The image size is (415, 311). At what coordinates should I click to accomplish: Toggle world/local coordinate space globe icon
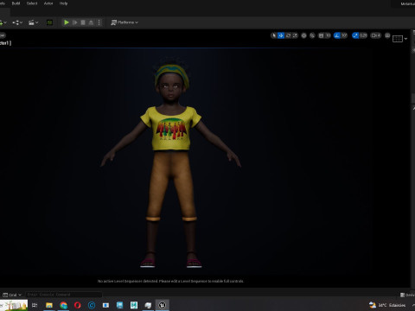[303, 35]
